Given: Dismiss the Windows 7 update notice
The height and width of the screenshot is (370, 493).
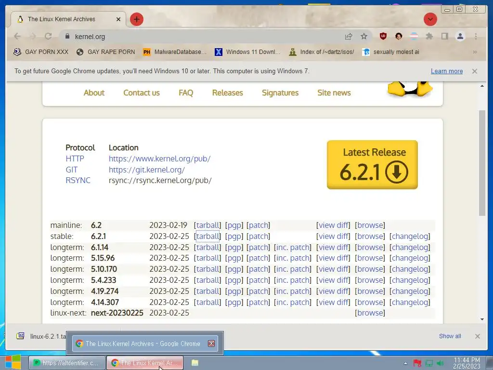Looking at the screenshot, I should click(x=474, y=71).
